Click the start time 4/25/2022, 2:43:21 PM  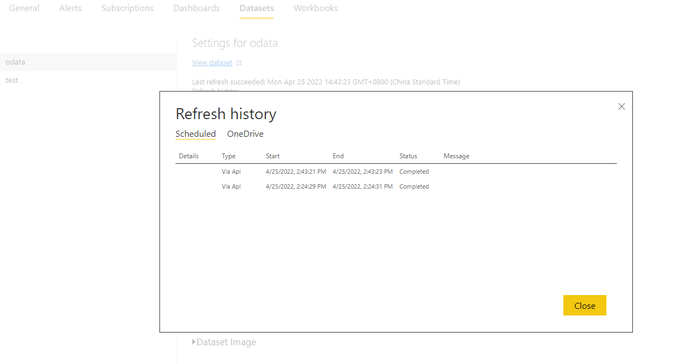click(296, 172)
